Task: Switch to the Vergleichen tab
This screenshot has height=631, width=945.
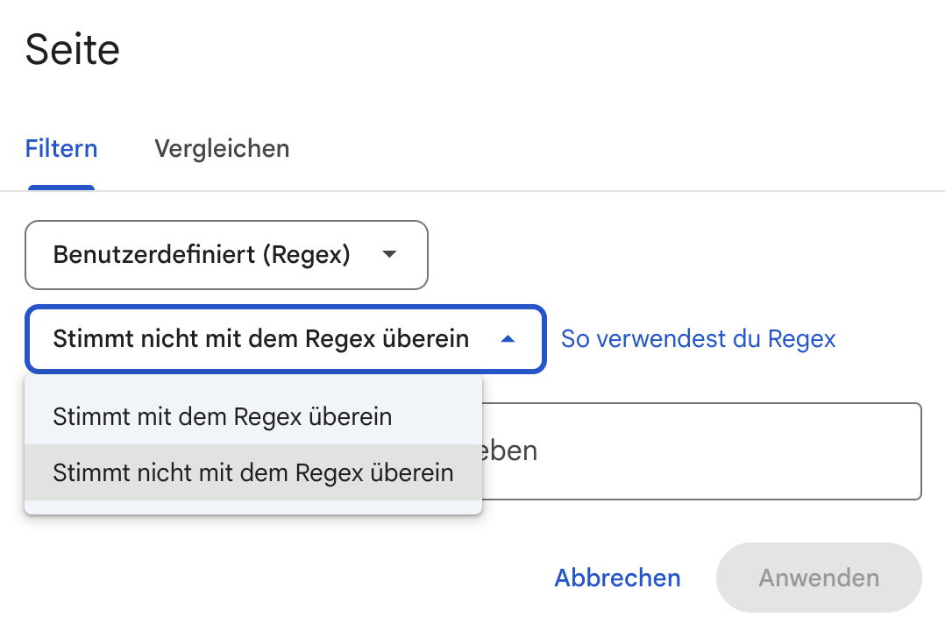Action: (221, 148)
